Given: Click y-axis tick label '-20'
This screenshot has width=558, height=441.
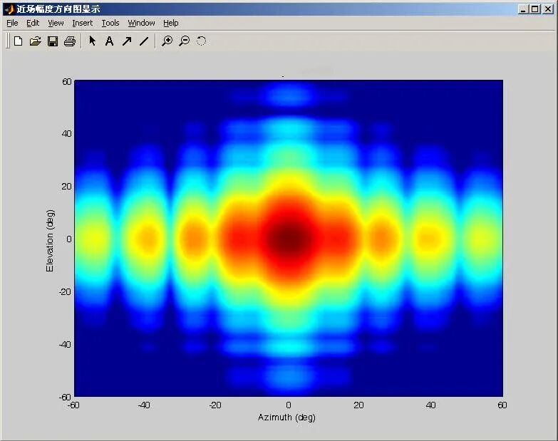Looking at the screenshot, I should click(65, 291).
